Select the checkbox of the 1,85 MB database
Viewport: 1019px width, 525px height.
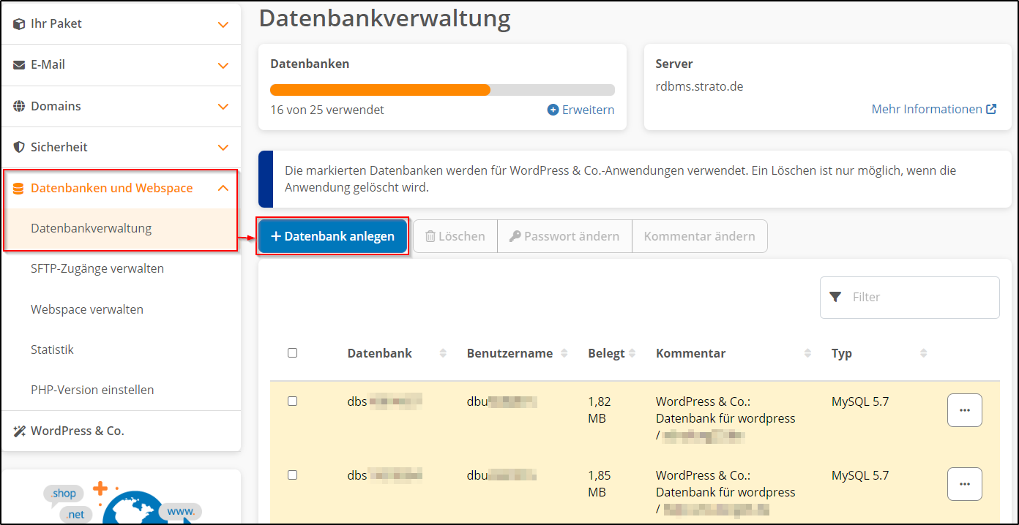(x=293, y=475)
